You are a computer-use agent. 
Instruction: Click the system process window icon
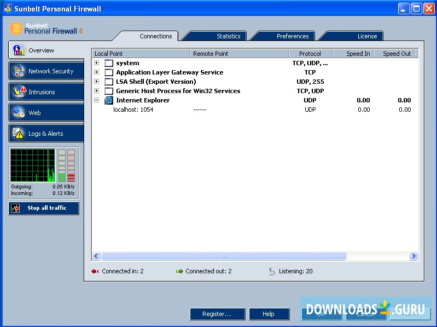[109, 63]
